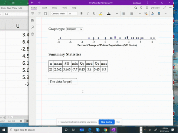This screenshot has height=133, width=178.
Task: Toggle Underline formatting
Action: click(94, 13)
